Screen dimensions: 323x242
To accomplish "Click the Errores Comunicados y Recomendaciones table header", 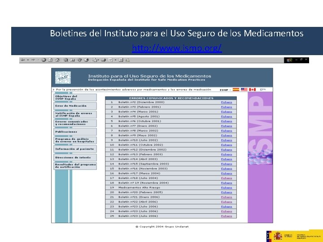I will coord(171,98).
